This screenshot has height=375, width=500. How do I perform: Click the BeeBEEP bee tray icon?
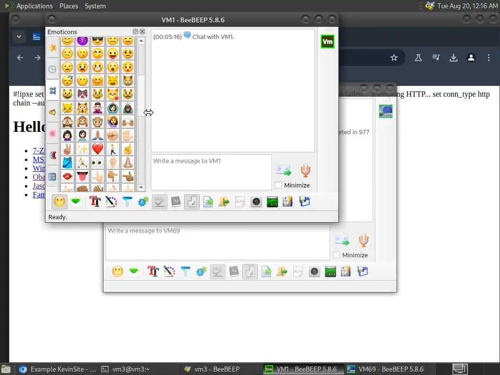click(430, 6)
